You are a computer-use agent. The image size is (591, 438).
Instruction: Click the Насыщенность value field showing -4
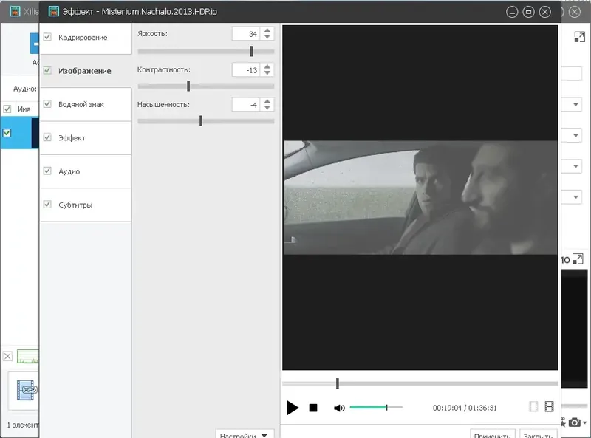pyautogui.click(x=246, y=105)
